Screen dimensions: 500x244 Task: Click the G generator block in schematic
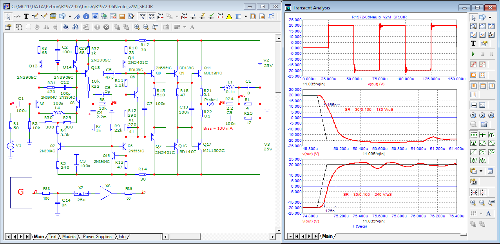pyautogui.click(x=21, y=192)
